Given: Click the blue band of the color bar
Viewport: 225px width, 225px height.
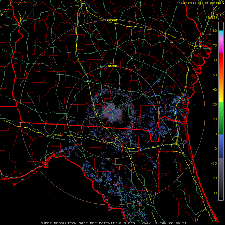Looking at the screenshot, I should pyautogui.click(x=221, y=146).
